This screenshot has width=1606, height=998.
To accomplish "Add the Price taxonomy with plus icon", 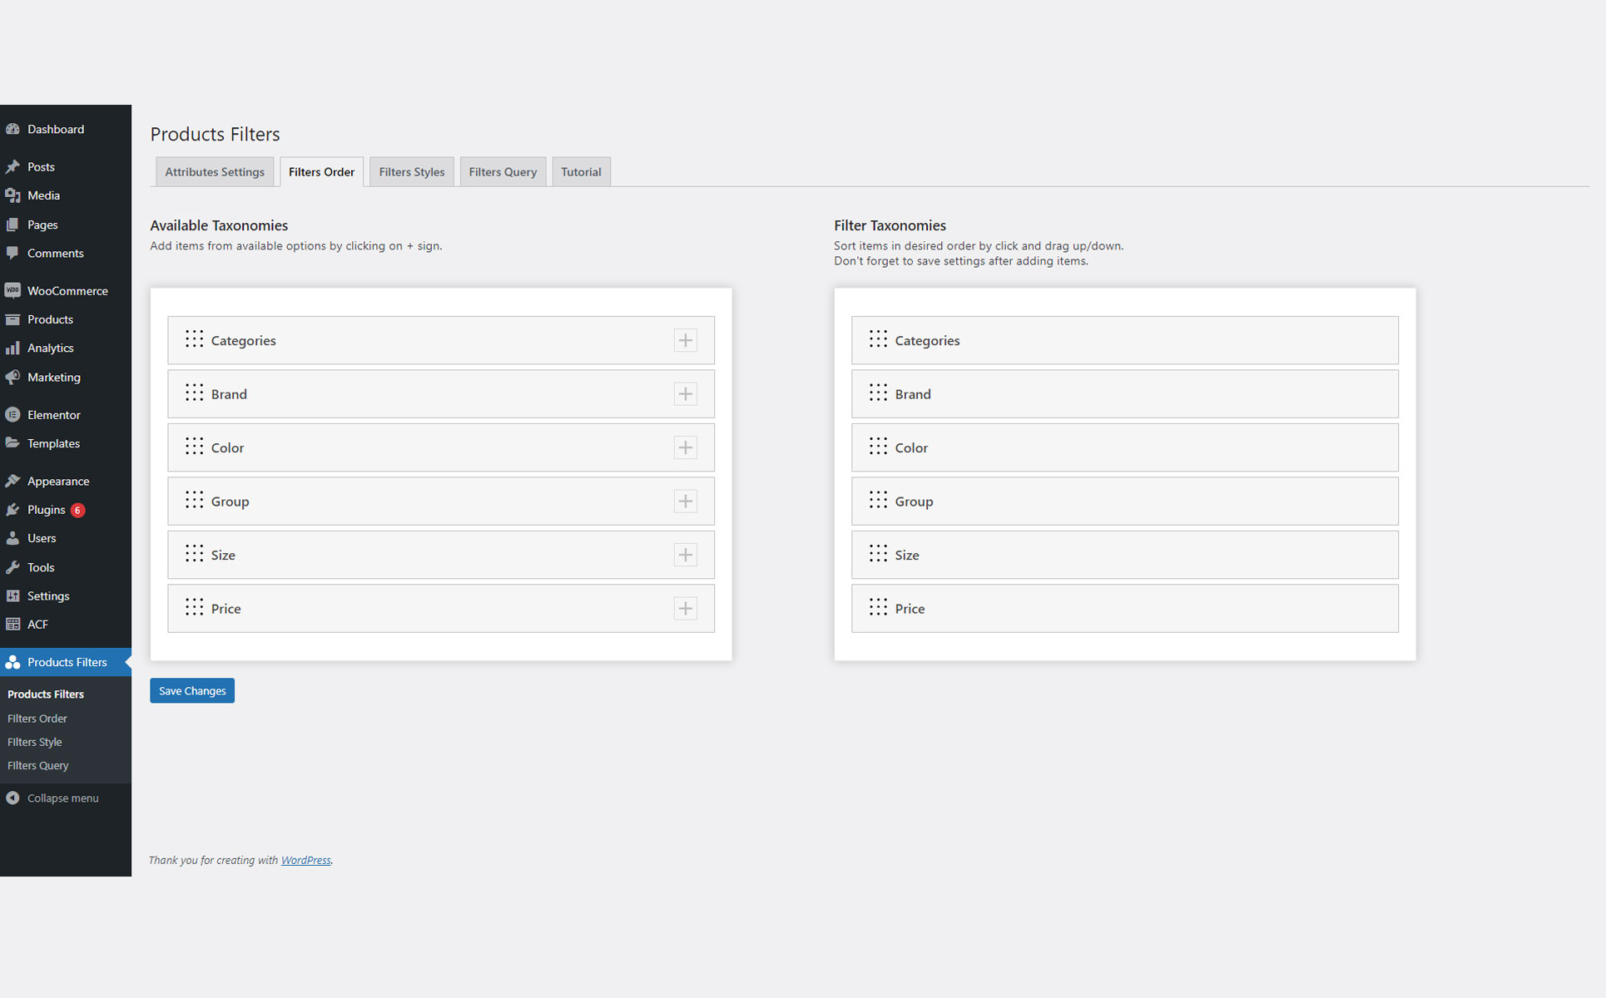I will [685, 609].
